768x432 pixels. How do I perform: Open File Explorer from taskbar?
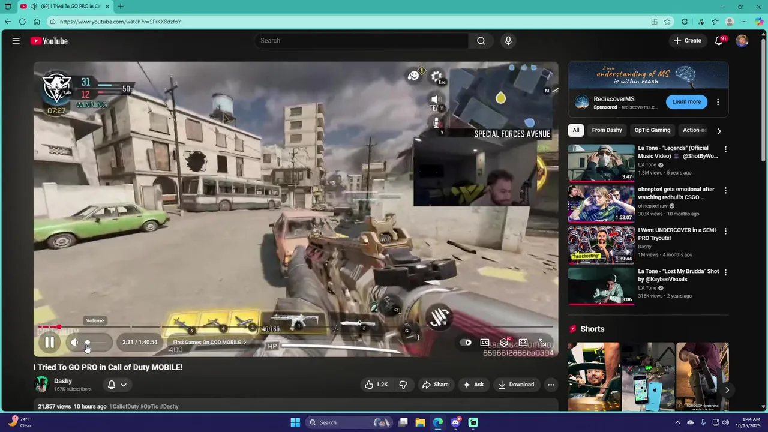coord(420,422)
